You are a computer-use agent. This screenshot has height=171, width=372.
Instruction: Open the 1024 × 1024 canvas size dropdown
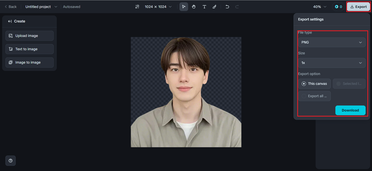tap(158, 7)
